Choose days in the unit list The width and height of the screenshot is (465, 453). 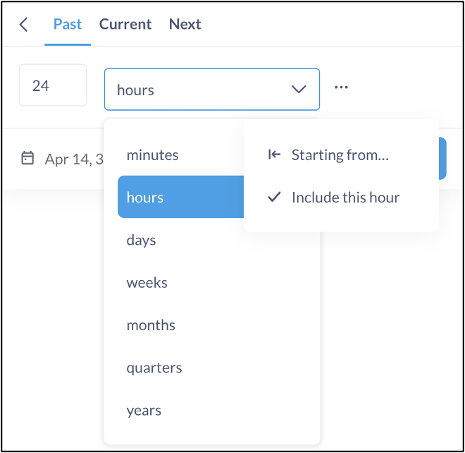coord(212,240)
